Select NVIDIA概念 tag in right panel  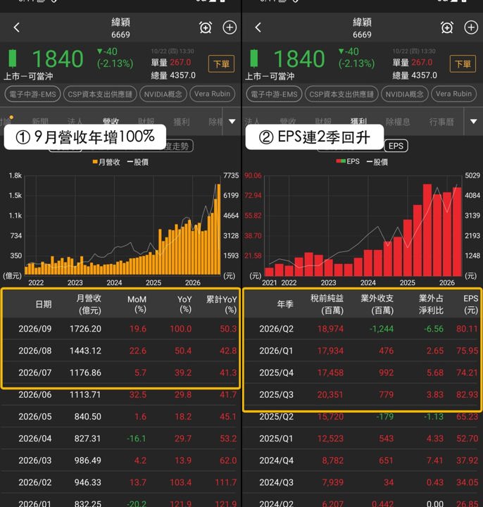coord(404,94)
